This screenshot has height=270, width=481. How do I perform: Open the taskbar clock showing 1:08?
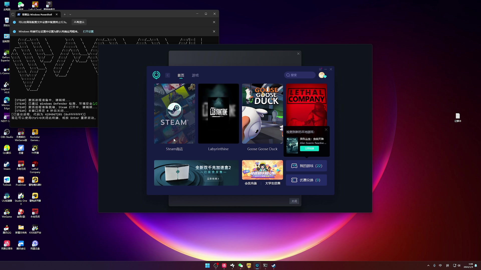(x=468, y=265)
